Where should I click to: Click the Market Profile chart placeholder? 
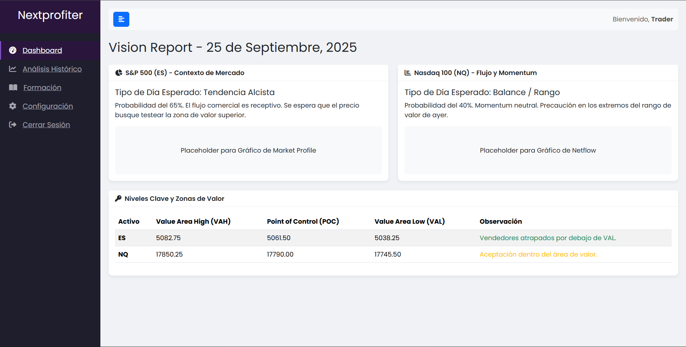(248, 150)
